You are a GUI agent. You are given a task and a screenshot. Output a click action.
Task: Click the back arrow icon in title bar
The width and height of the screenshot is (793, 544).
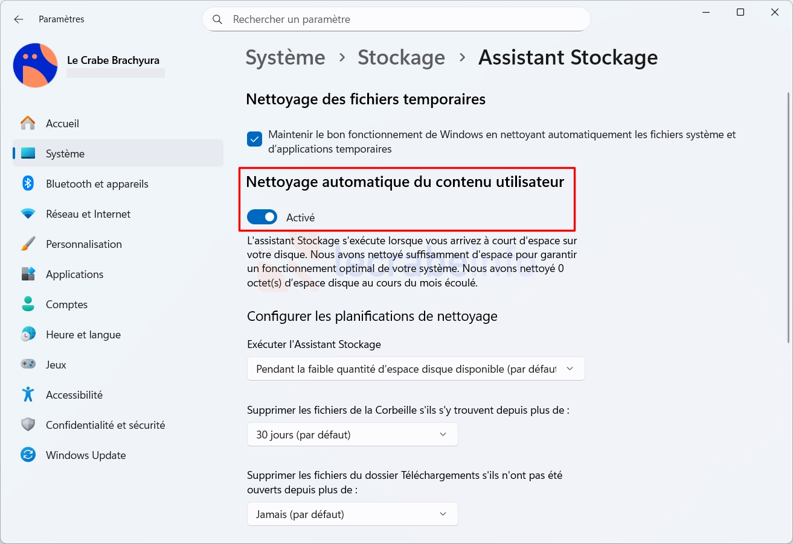pos(19,19)
